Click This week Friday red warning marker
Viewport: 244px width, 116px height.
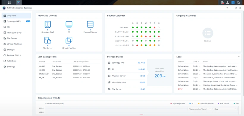[154, 27]
